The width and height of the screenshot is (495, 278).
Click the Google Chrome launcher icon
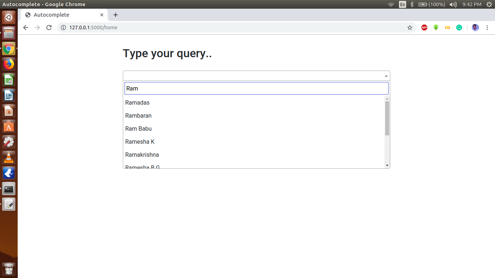[9, 49]
